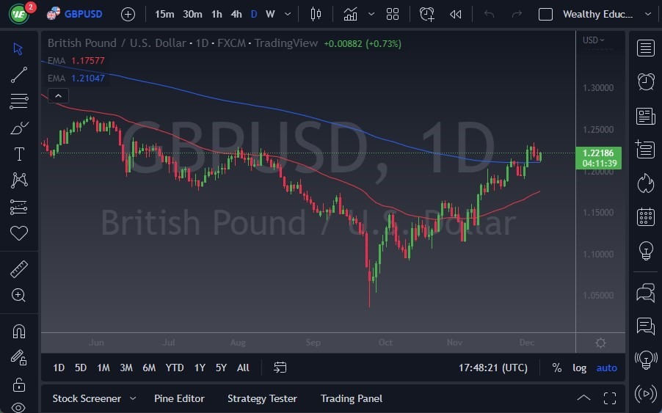This screenshot has height=413, width=662.
Task: Open the Wealthy Educ... layout name
Action: 597,15
